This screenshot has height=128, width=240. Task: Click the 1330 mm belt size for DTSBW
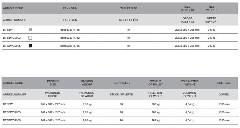[x=224, y=104]
